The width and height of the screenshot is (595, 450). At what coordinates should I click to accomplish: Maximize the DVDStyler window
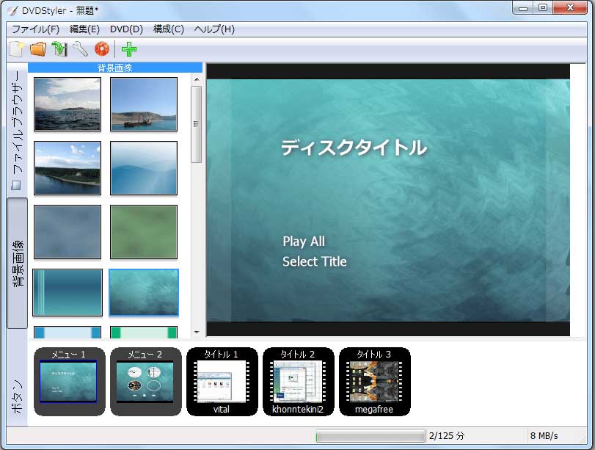click(x=543, y=7)
